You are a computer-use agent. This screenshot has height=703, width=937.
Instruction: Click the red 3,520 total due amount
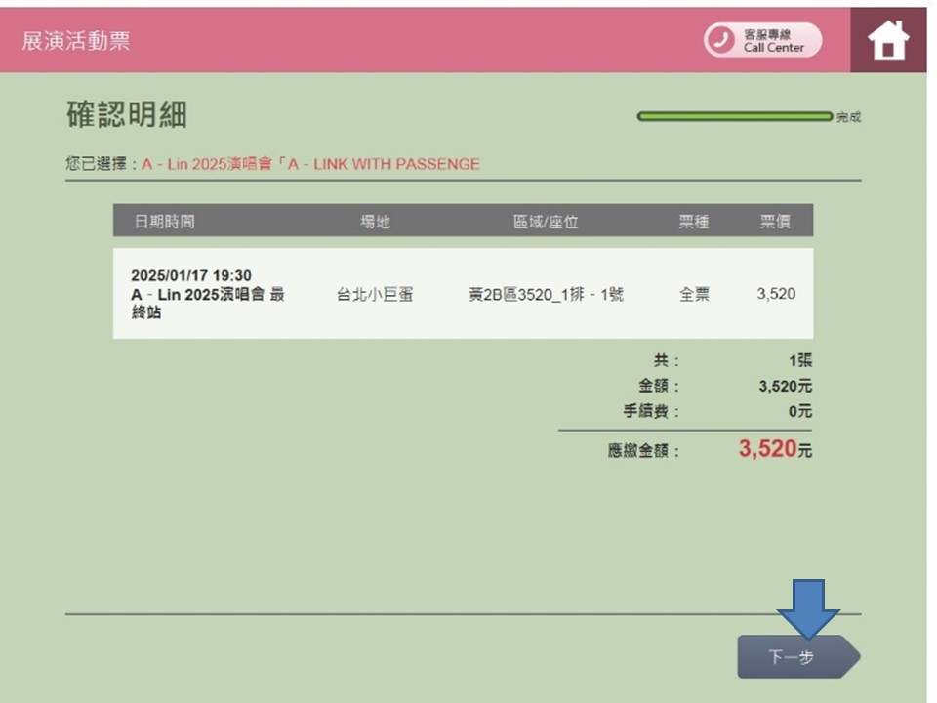click(x=767, y=448)
